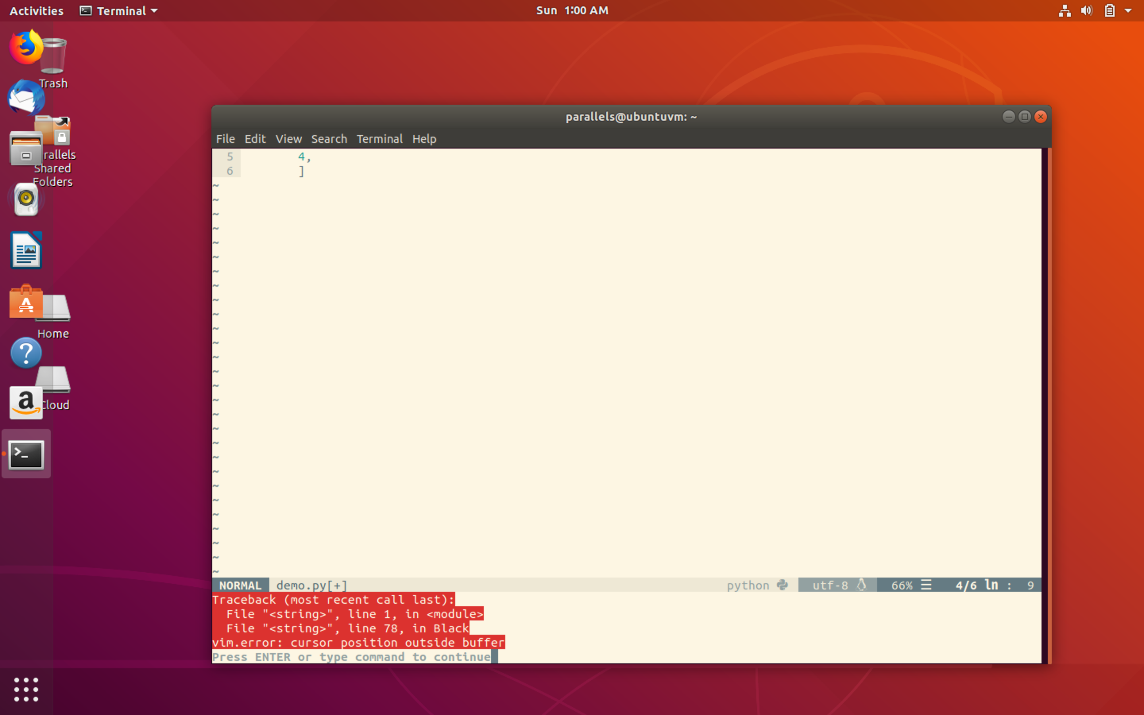Open Ubuntu Software center
Viewport: 1144px width, 715px height.
click(x=25, y=302)
